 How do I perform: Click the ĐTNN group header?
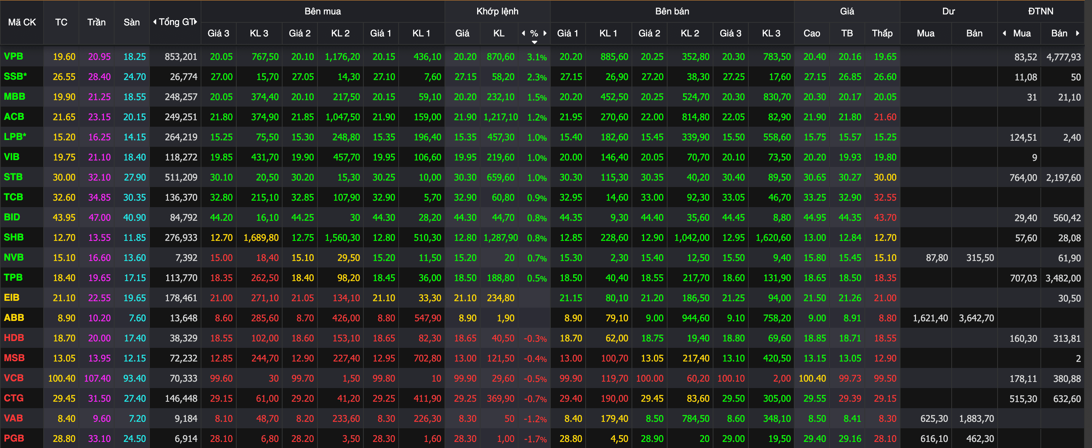pos(1040,11)
